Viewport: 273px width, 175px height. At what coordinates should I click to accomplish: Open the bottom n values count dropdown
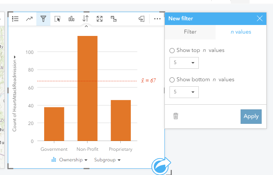184,92
